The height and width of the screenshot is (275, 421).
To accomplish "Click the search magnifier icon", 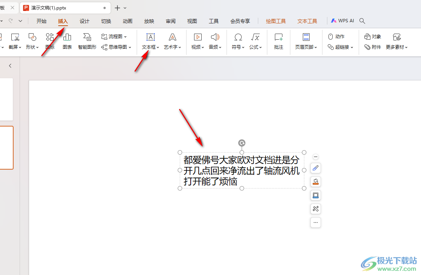I will point(362,21).
